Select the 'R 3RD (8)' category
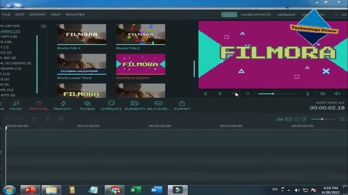 pos(8,58)
